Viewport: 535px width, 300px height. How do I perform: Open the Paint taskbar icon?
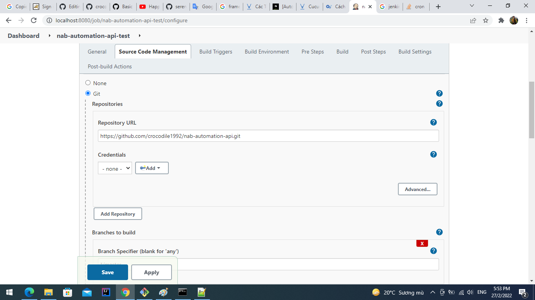(163, 292)
